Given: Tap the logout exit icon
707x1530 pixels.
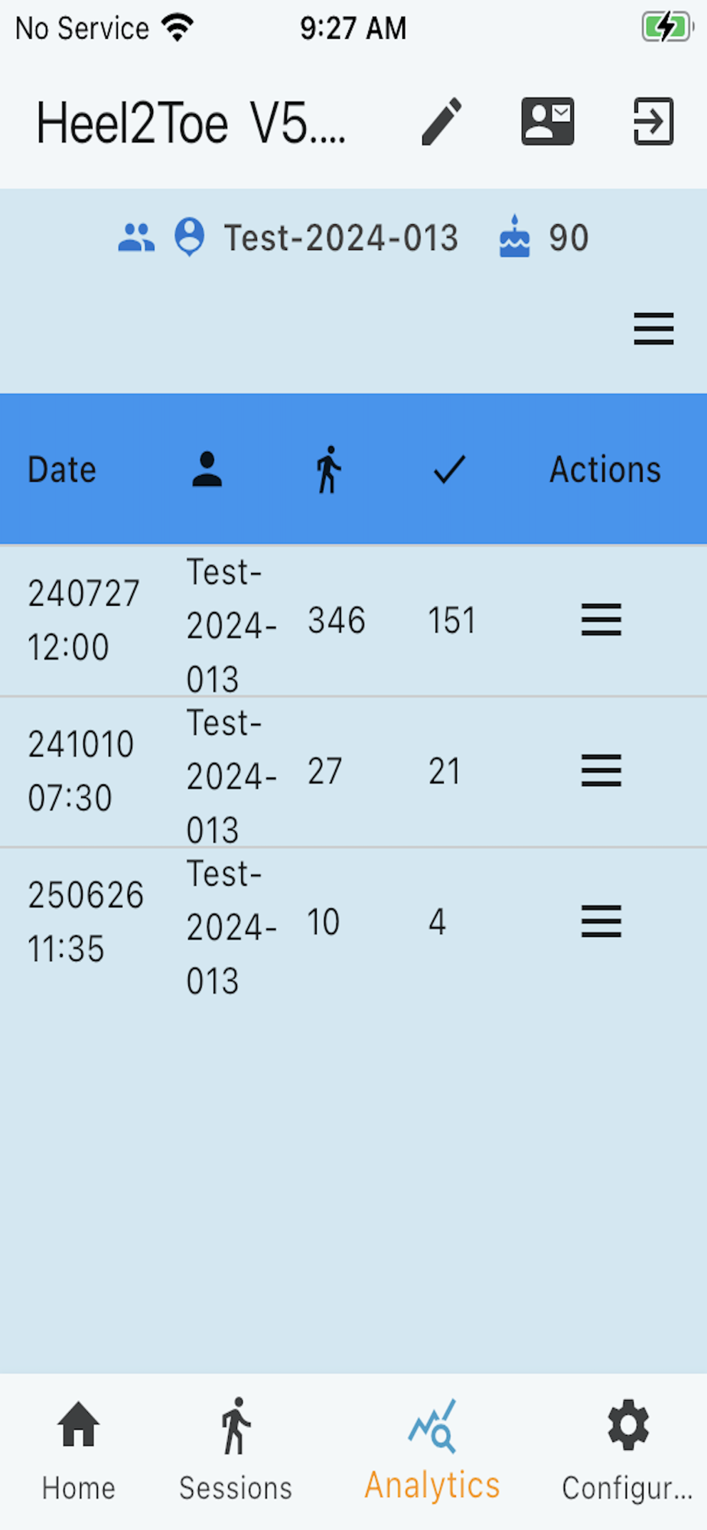Looking at the screenshot, I should pos(653,122).
